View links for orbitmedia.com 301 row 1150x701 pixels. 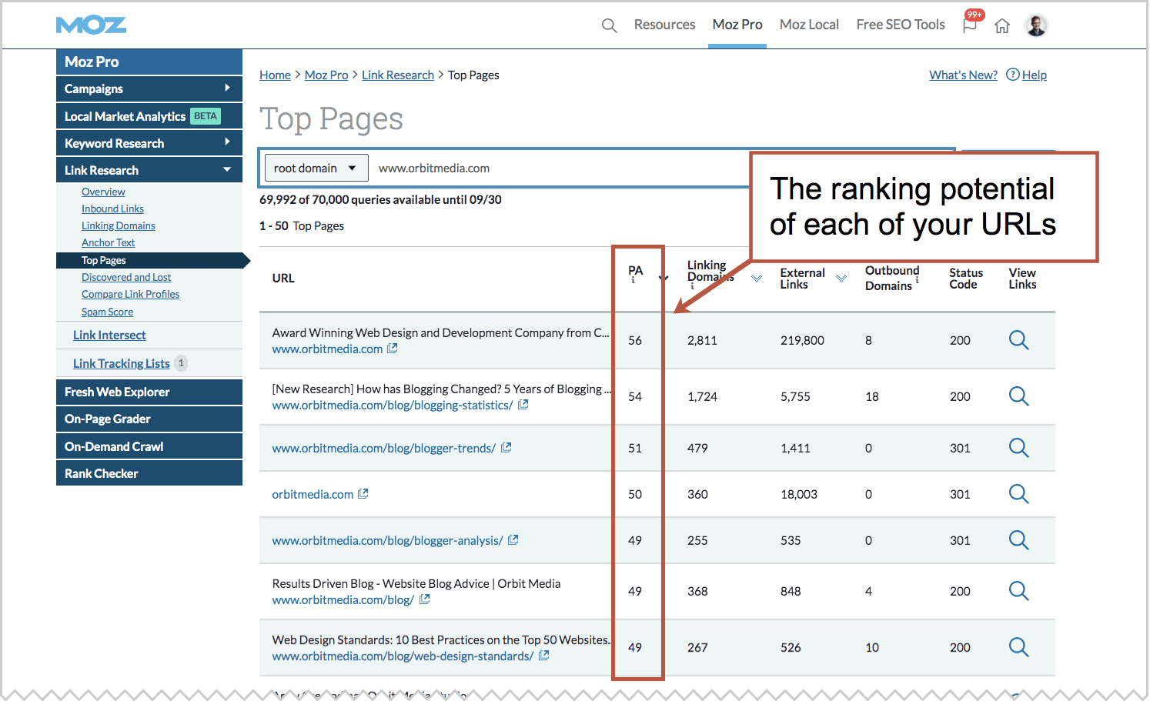tap(1018, 494)
